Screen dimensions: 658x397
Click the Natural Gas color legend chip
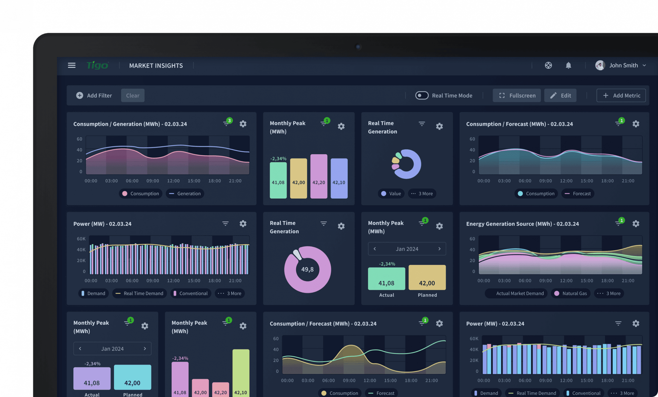pyautogui.click(x=570, y=293)
